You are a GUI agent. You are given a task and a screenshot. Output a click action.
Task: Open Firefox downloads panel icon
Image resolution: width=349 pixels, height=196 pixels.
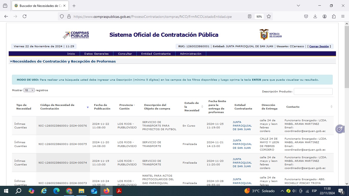tap(315, 16)
